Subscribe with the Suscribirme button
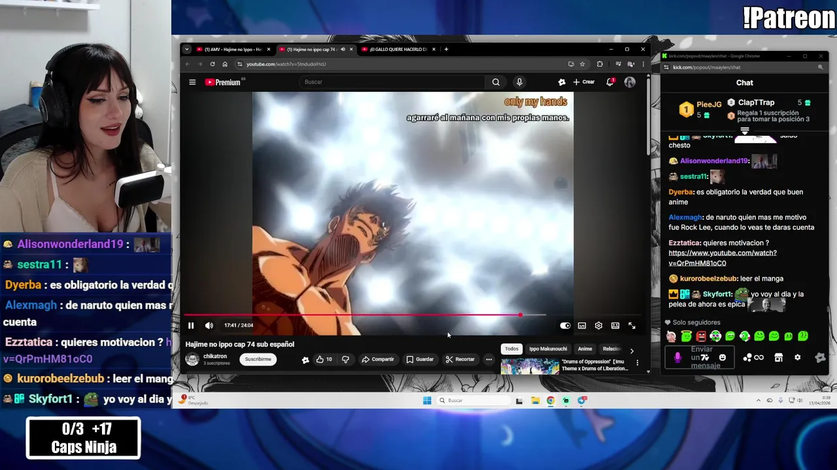This screenshot has width=837, height=470. pos(258,359)
